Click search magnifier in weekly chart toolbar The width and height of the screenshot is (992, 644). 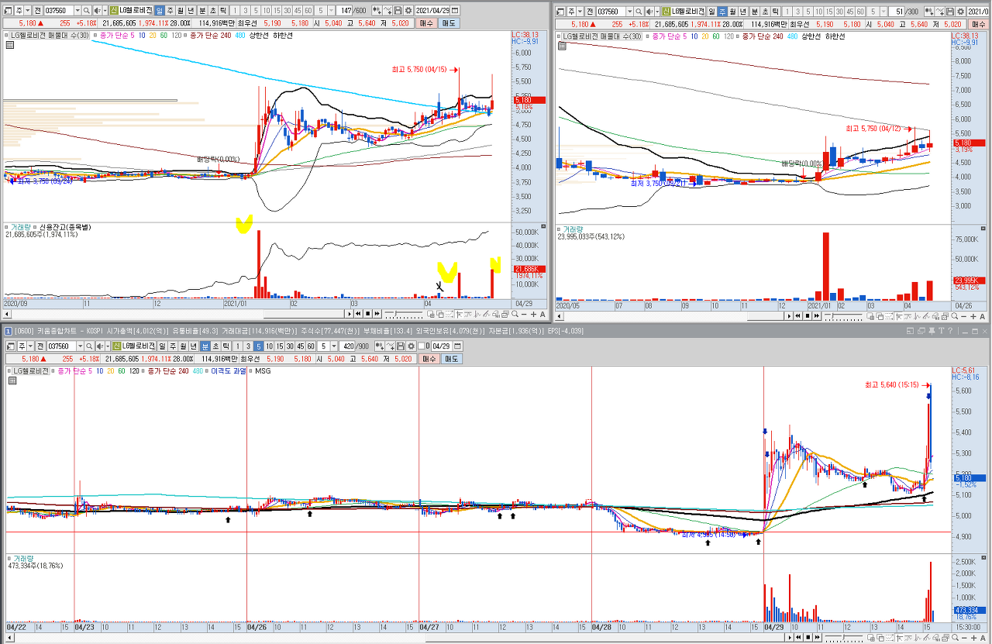(639, 12)
